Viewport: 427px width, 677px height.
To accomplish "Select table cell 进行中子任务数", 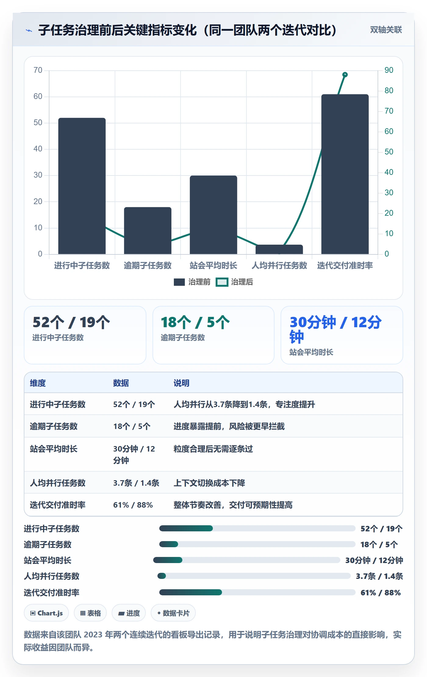I will point(58,404).
